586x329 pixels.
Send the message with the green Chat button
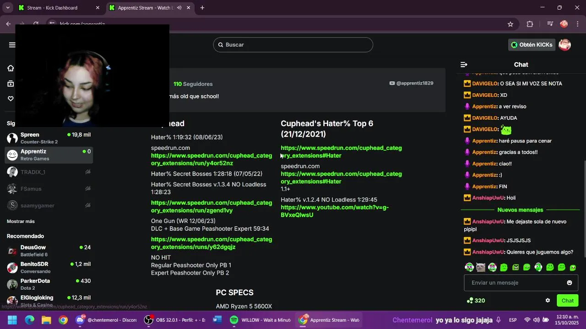[x=568, y=300]
